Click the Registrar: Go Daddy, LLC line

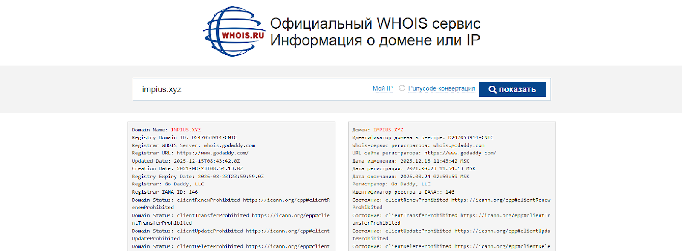pos(168,184)
